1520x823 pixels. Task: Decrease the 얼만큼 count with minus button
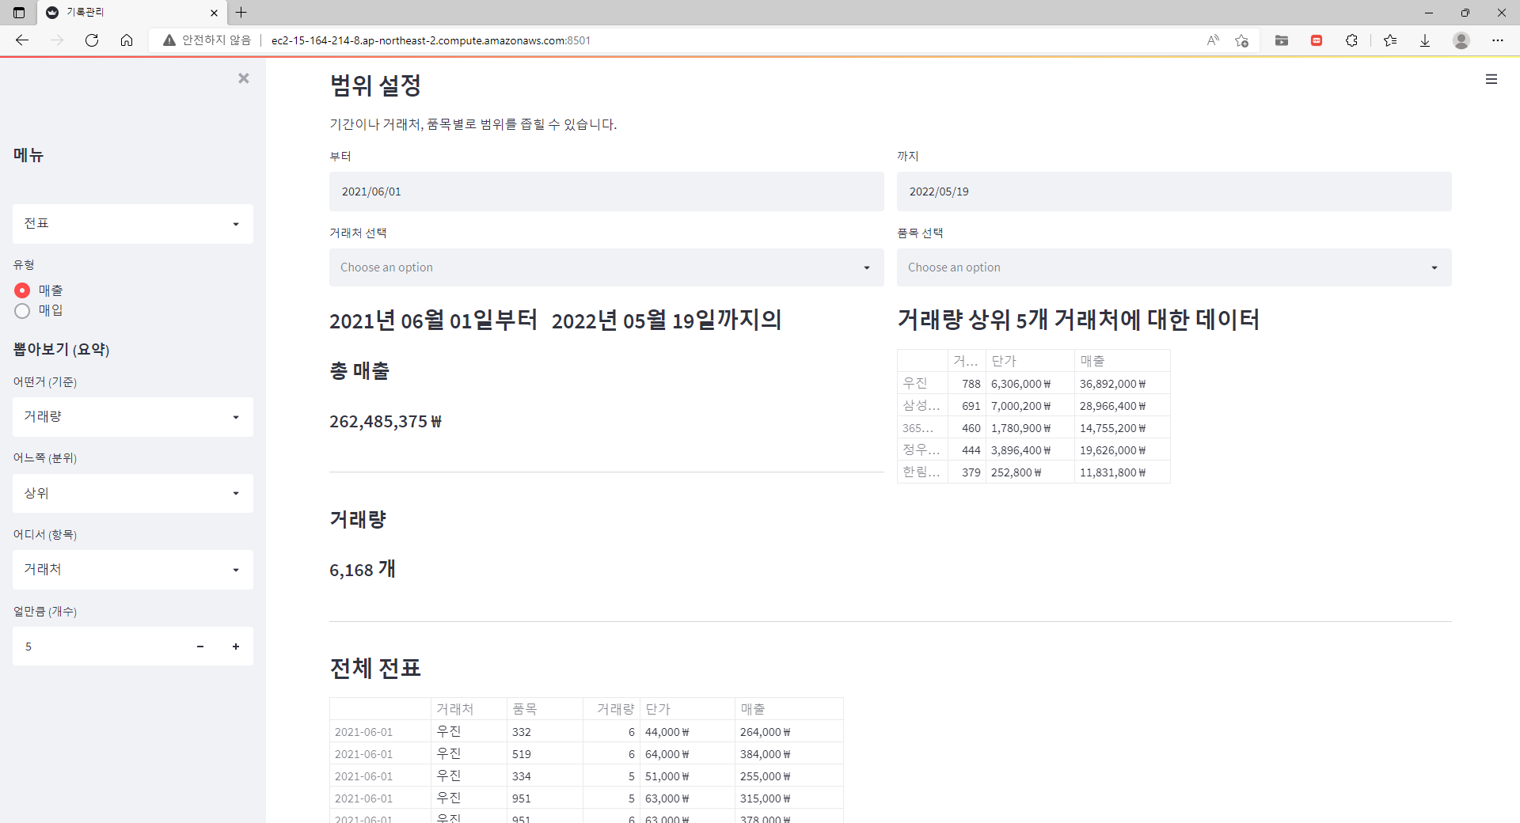coord(200,646)
